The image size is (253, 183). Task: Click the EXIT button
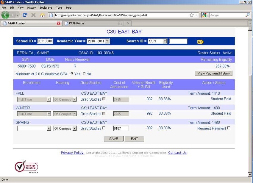pos(135,139)
